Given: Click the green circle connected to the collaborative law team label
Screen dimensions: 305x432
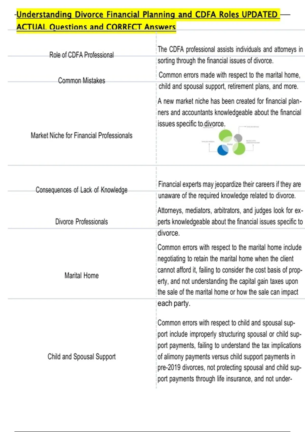Looking at the screenshot, I should [x=239, y=149].
